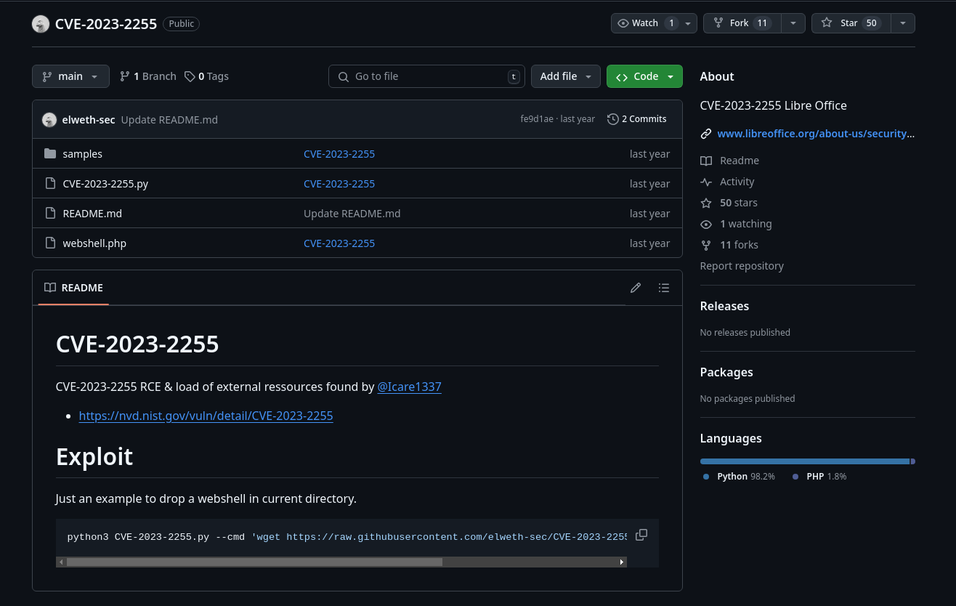This screenshot has width=956, height=606.
Task: Click the fork icon beside 11 forks
Action: 706,245
